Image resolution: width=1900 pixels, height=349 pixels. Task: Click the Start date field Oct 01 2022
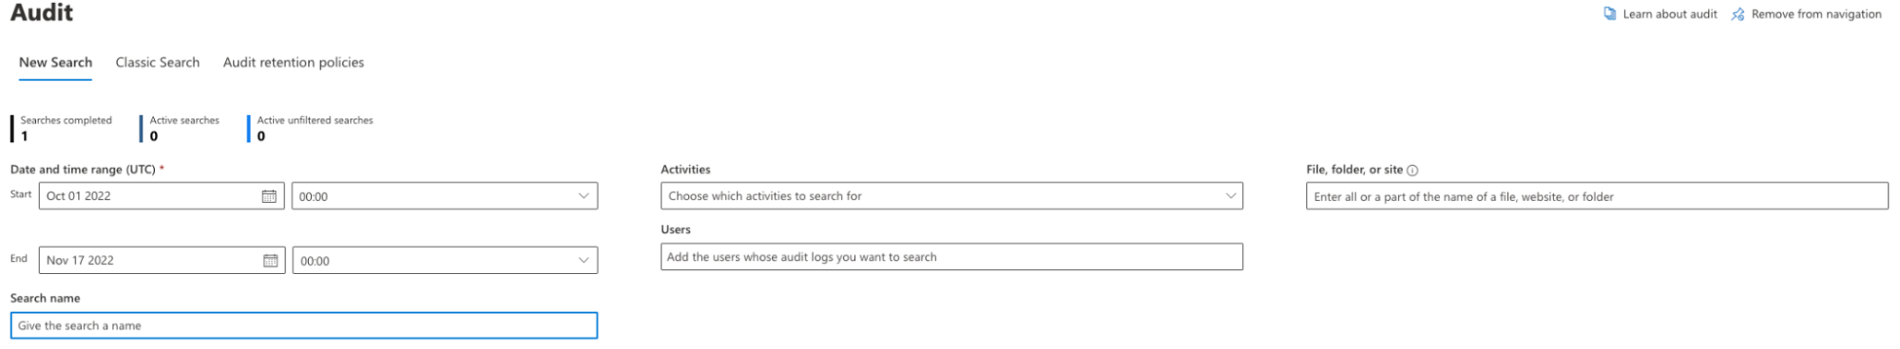pyautogui.click(x=162, y=196)
